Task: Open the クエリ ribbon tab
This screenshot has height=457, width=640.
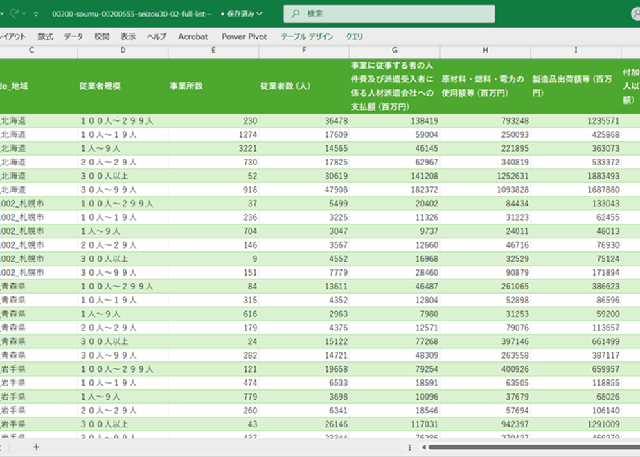Action: pyautogui.click(x=355, y=37)
